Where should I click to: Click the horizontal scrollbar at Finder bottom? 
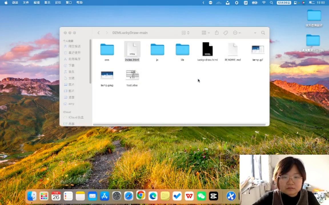pyautogui.click(x=180, y=124)
